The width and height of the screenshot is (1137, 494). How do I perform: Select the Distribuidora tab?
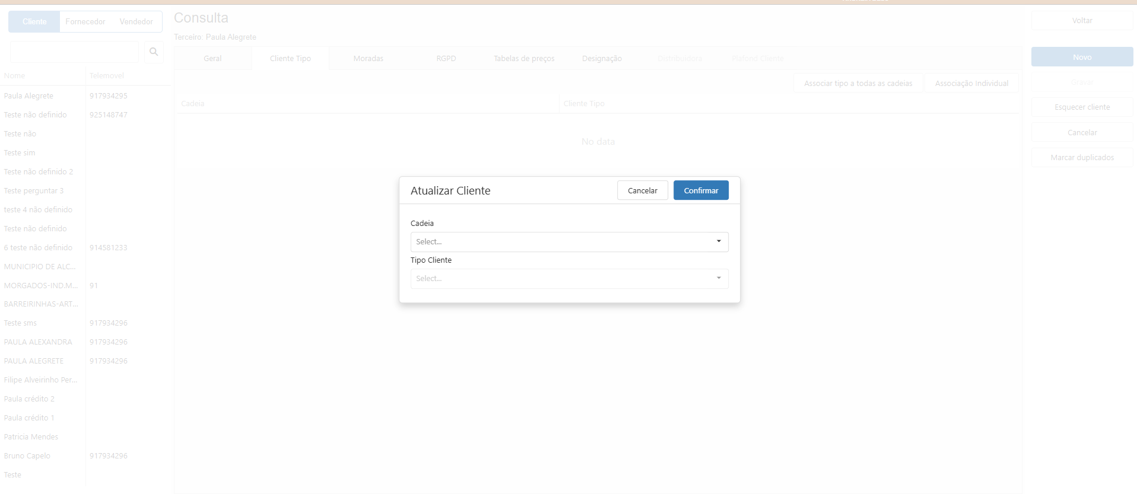click(x=679, y=59)
